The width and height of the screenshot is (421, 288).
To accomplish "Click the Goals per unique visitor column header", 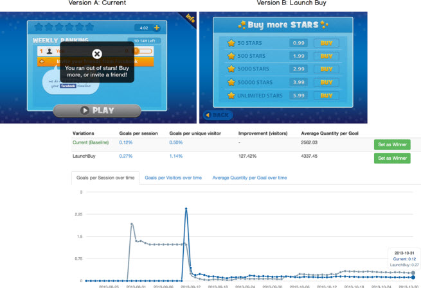I will pos(195,133).
